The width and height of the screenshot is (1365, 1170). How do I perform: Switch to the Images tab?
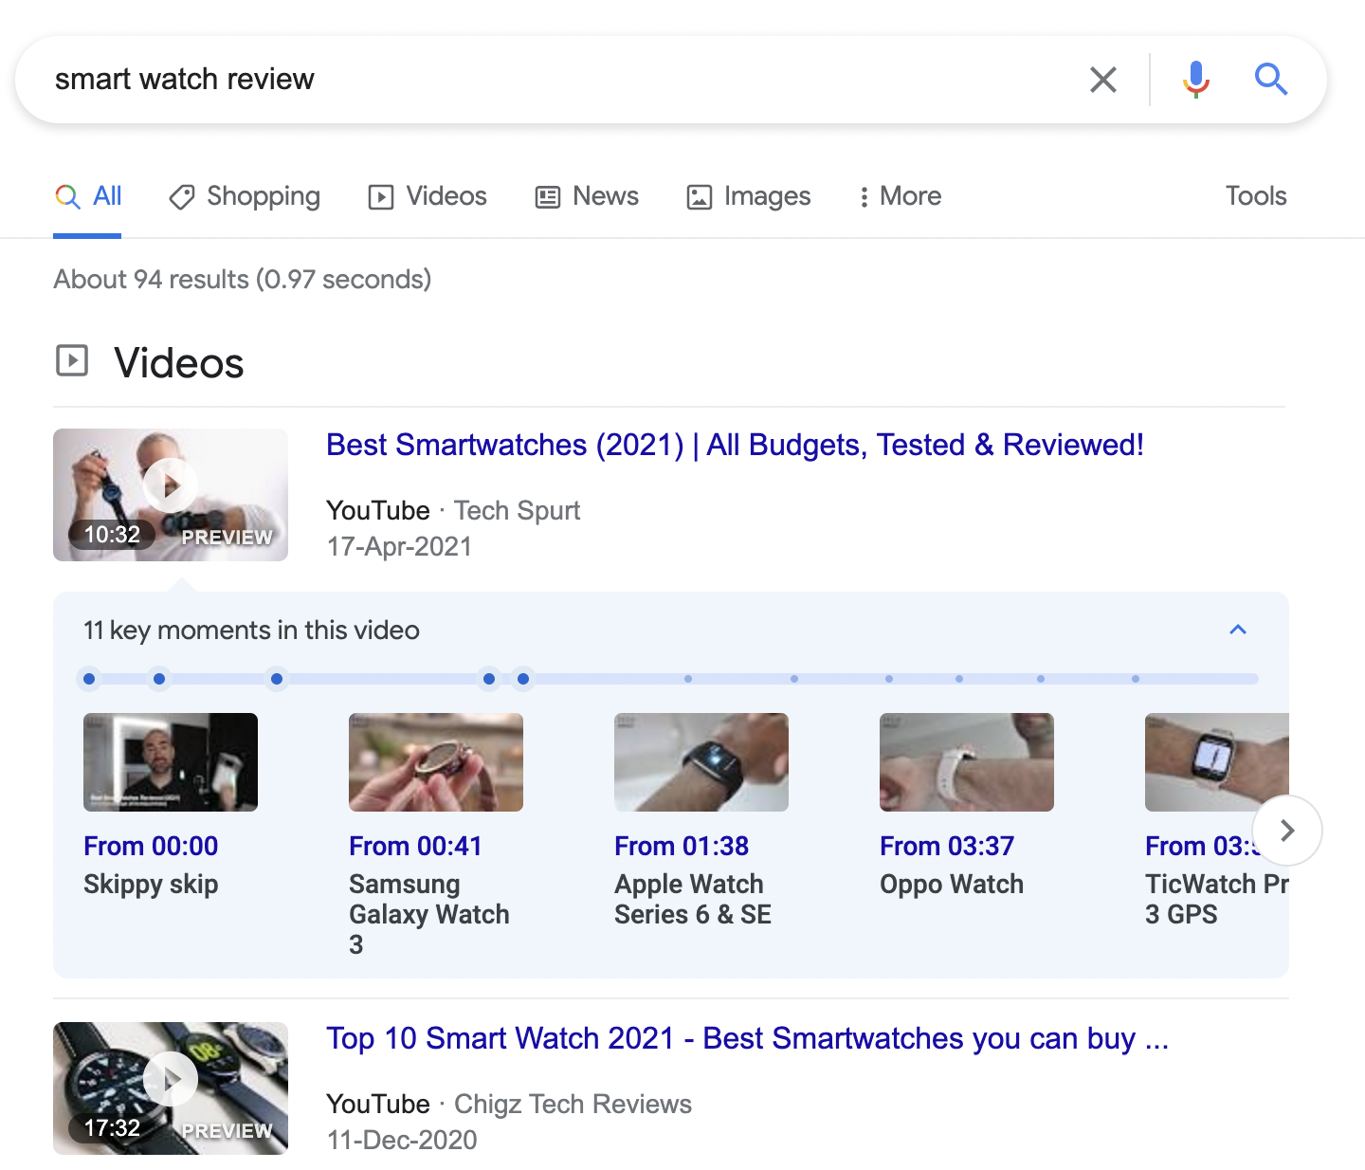pyautogui.click(x=749, y=196)
